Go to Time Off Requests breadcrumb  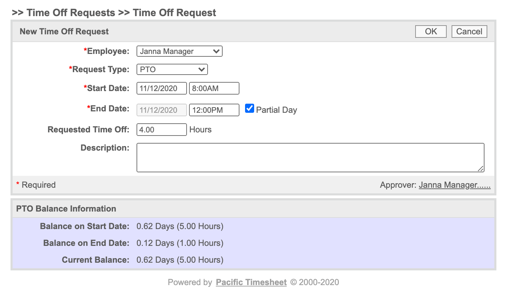pyautogui.click(x=71, y=13)
